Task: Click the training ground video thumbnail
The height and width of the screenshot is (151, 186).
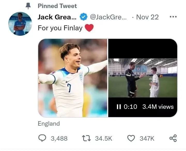Action: [143, 78]
